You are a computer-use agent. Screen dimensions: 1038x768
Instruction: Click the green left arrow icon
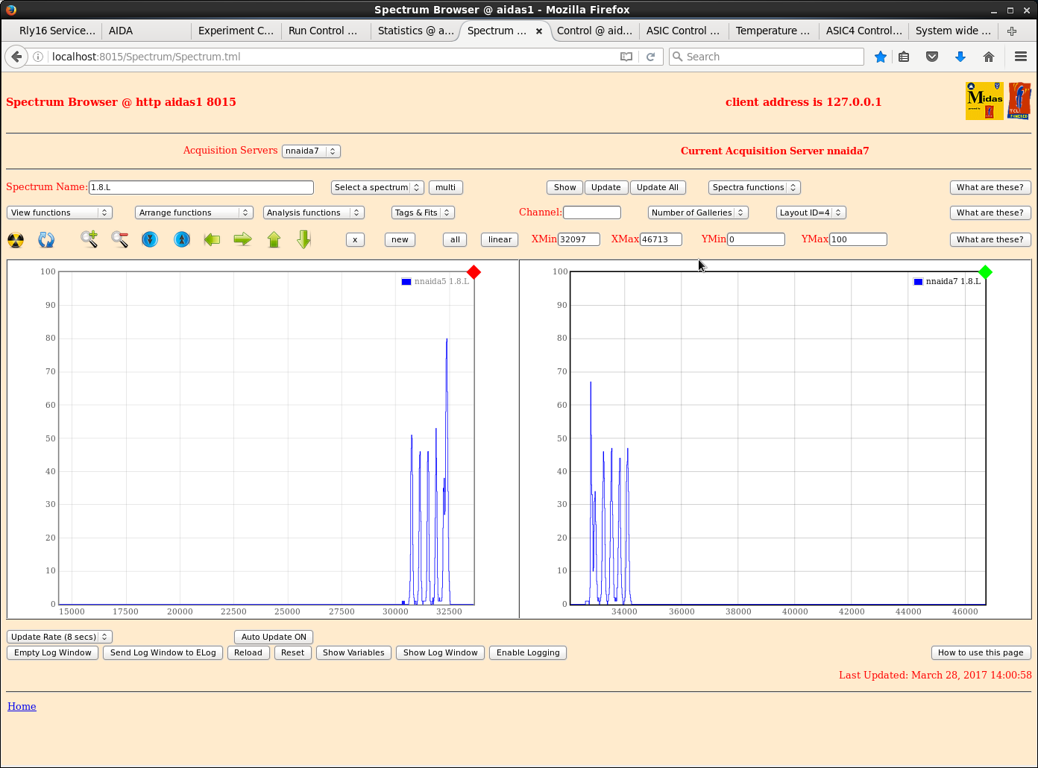tap(212, 239)
